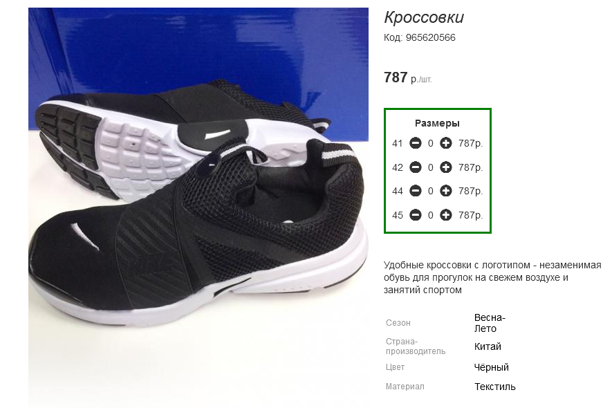Click the black sneakers product photo

click(x=198, y=207)
